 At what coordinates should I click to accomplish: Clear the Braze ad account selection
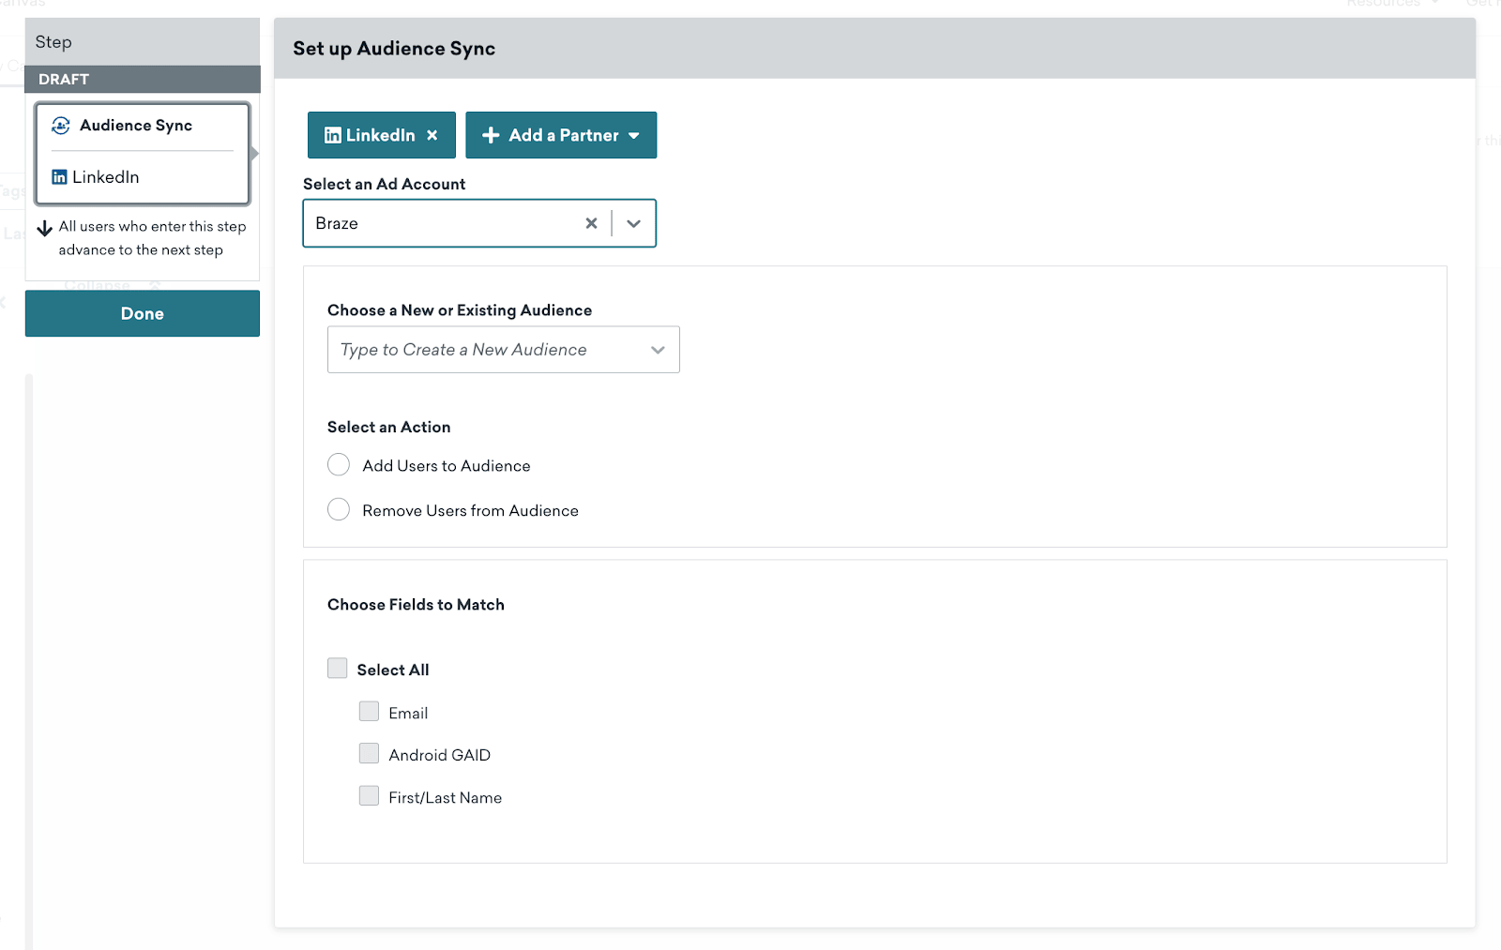click(x=591, y=223)
